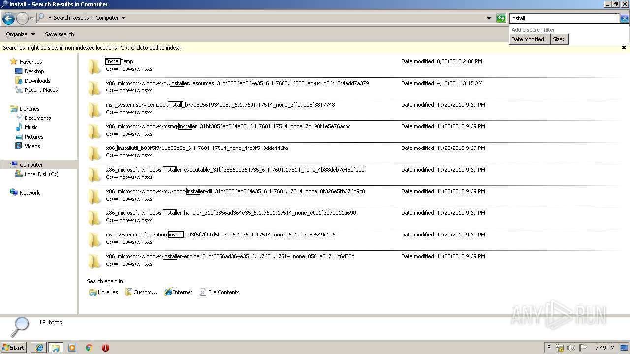The height and width of the screenshot is (354, 630).
Task: Launch Internet Explorer from the taskbar
Action: pyautogui.click(x=39, y=348)
